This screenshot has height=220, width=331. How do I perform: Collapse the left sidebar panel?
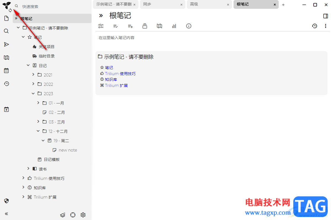(6, 214)
